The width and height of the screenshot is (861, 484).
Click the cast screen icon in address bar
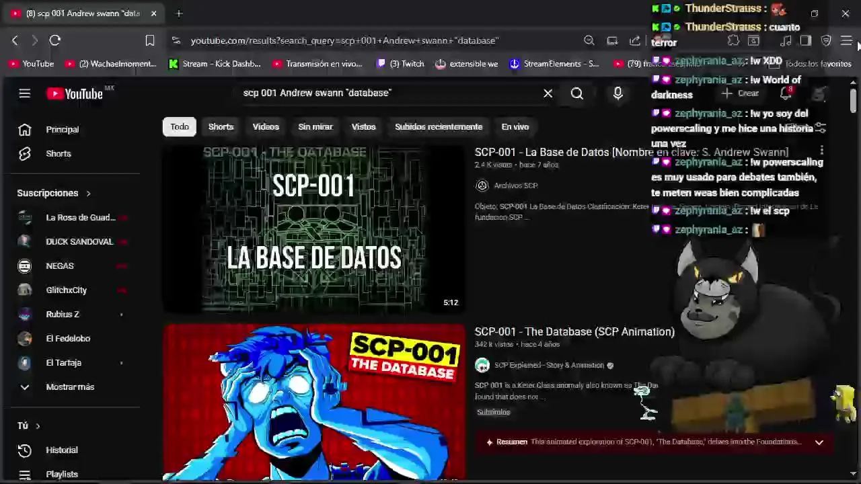coord(612,40)
